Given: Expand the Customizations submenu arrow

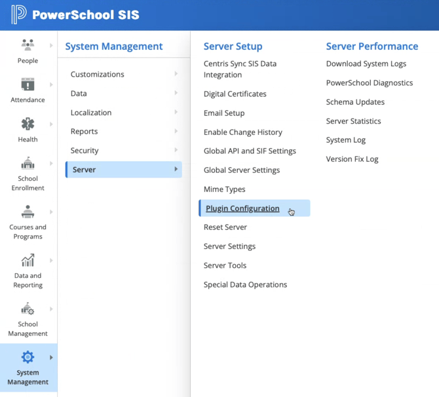Looking at the screenshot, I should pyautogui.click(x=176, y=74).
